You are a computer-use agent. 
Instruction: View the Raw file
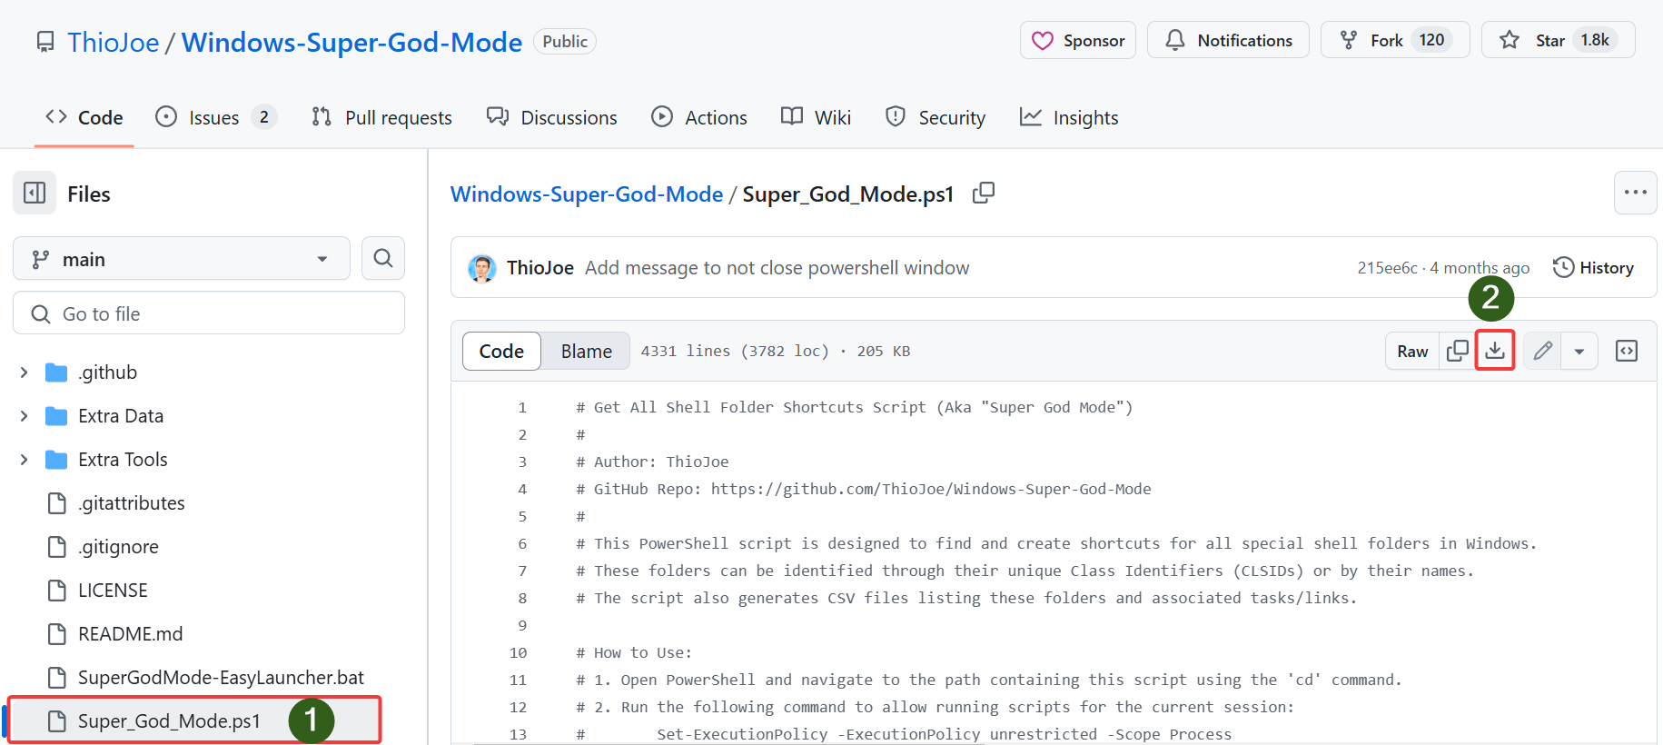[1412, 351]
